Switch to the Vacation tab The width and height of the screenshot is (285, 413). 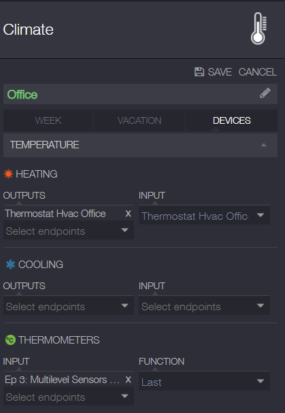[139, 120]
